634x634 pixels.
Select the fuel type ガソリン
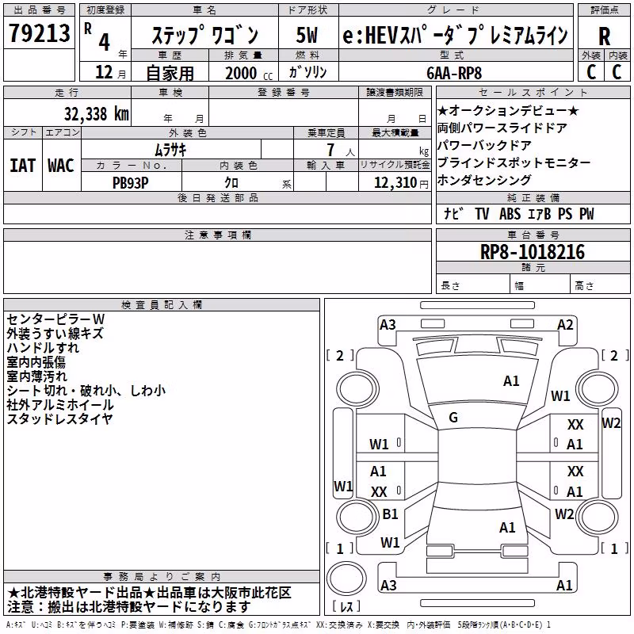(307, 72)
